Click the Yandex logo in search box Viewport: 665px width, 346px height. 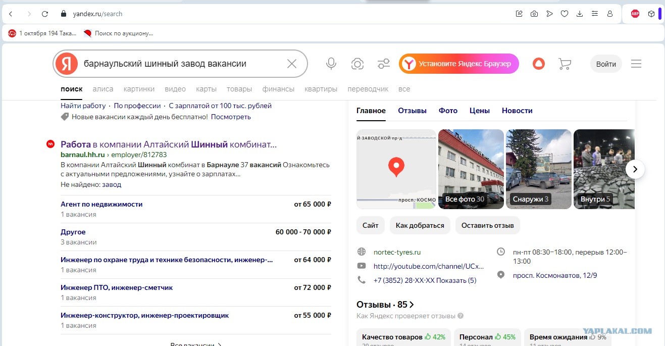tap(67, 64)
